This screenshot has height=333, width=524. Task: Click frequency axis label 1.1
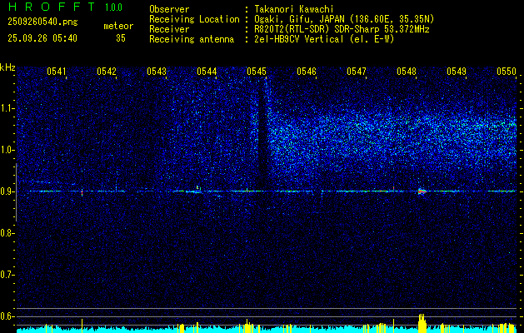(7, 108)
